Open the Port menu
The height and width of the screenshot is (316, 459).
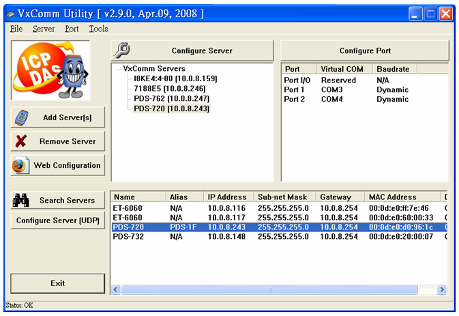(x=72, y=29)
